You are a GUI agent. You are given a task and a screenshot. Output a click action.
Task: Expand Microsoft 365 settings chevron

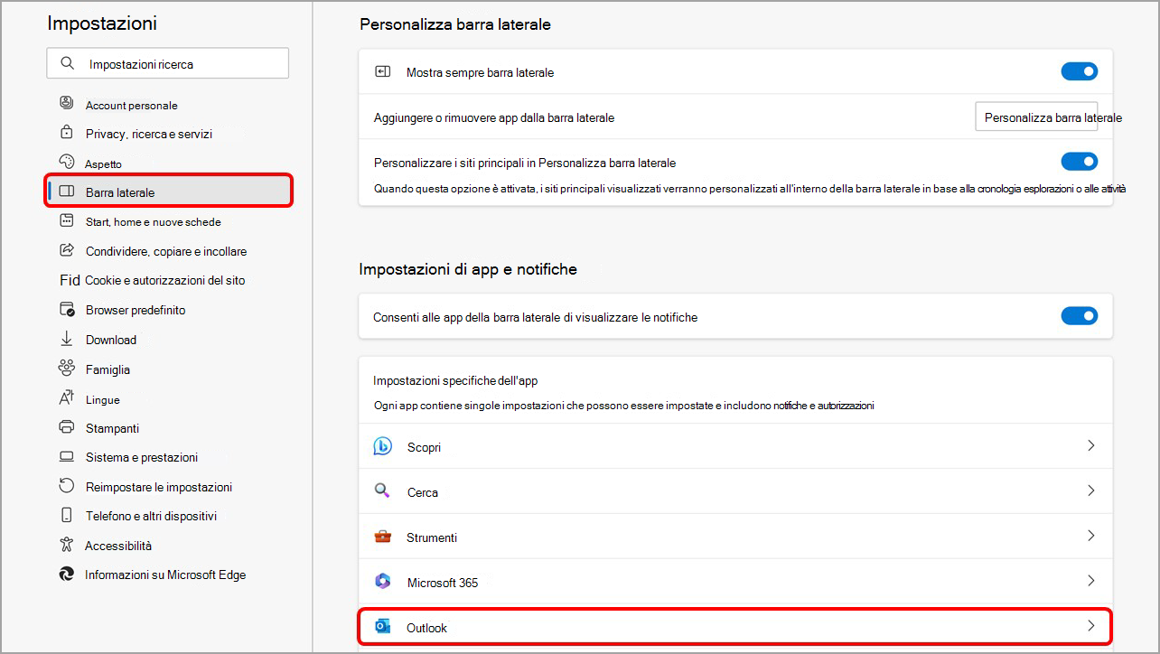[x=1091, y=580]
